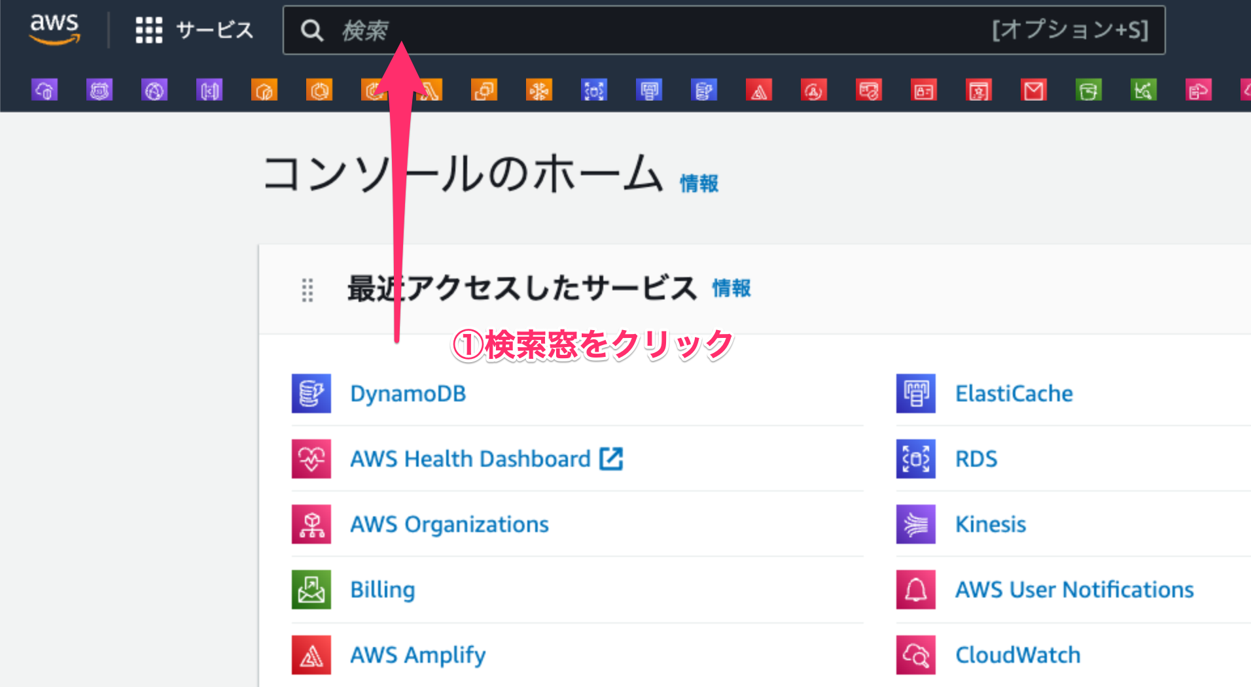
Task: Open the VPC favorite with cloud-shield icon
Action: tap(44, 90)
